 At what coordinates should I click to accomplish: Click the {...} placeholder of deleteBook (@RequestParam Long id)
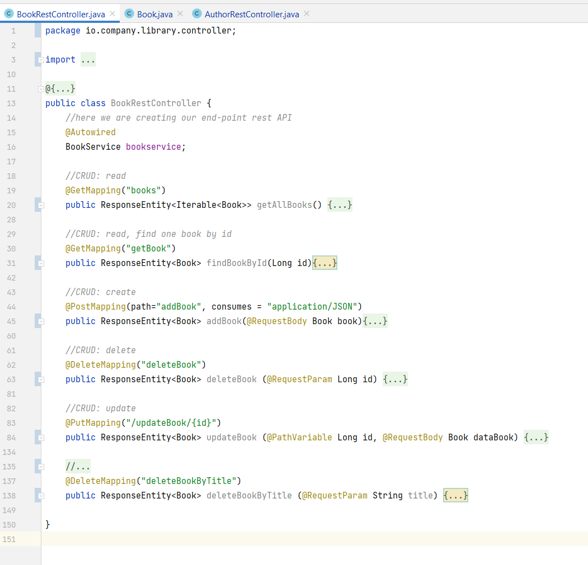coord(395,379)
